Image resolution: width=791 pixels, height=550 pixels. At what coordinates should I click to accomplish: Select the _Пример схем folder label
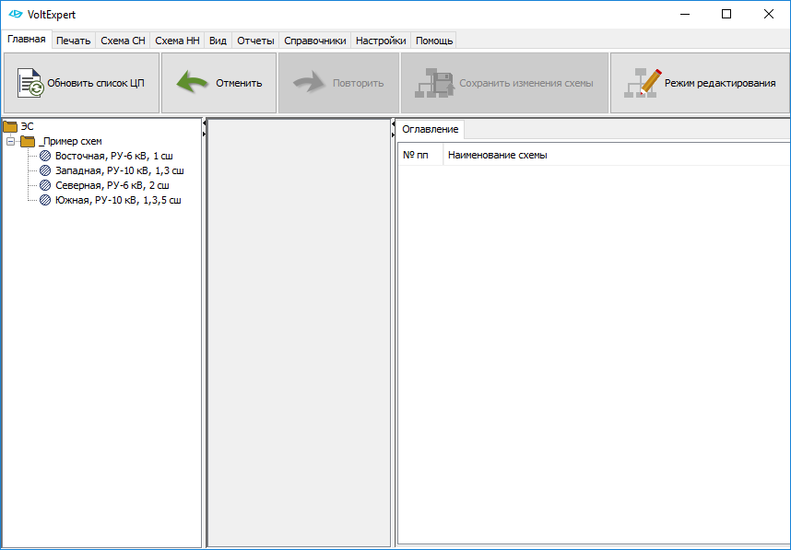70,141
